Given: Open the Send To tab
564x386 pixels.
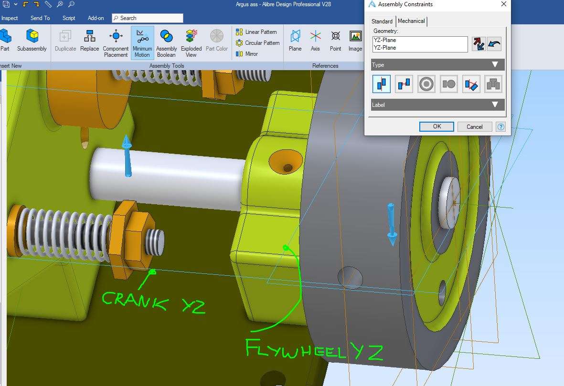Looking at the screenshot, I should click(40, 18).
